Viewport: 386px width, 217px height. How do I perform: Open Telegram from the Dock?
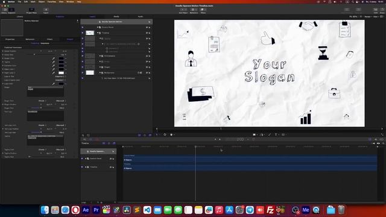click(x=250, y=210)
